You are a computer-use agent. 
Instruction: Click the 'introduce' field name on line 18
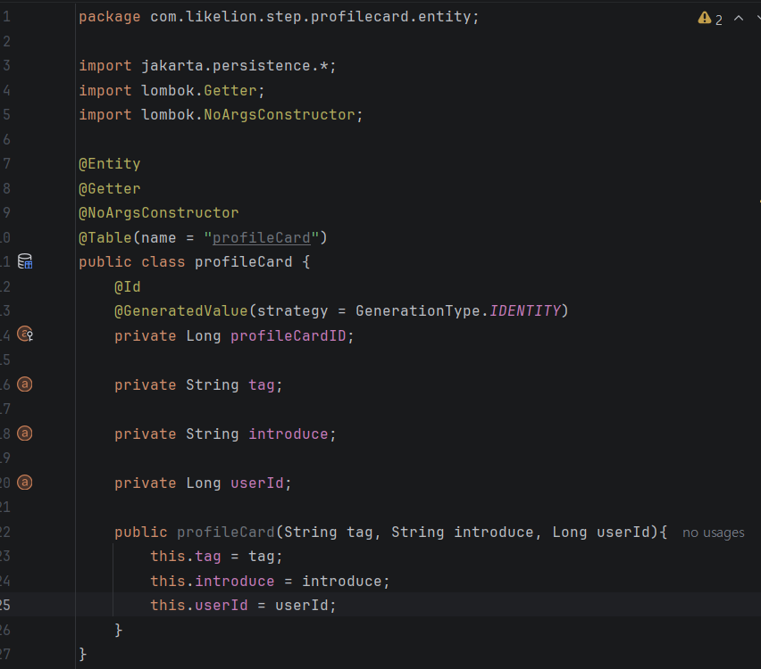pyautogui.click(x=289, y=434)
